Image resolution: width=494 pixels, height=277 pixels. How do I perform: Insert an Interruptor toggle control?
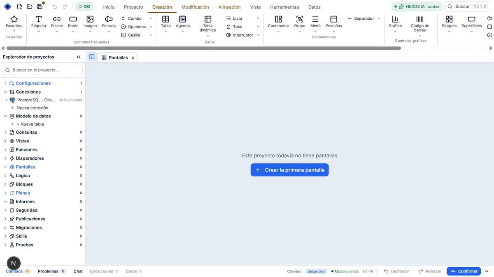click(x=240, y=35)
